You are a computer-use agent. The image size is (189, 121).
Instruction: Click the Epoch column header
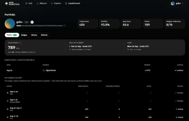(x=9, y=86)
